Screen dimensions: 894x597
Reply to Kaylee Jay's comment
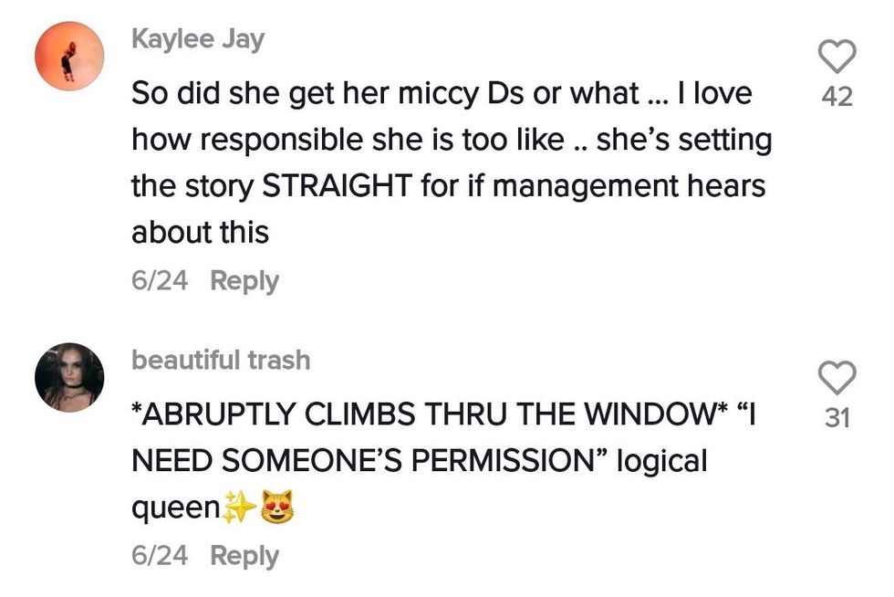tap(244, 280)
